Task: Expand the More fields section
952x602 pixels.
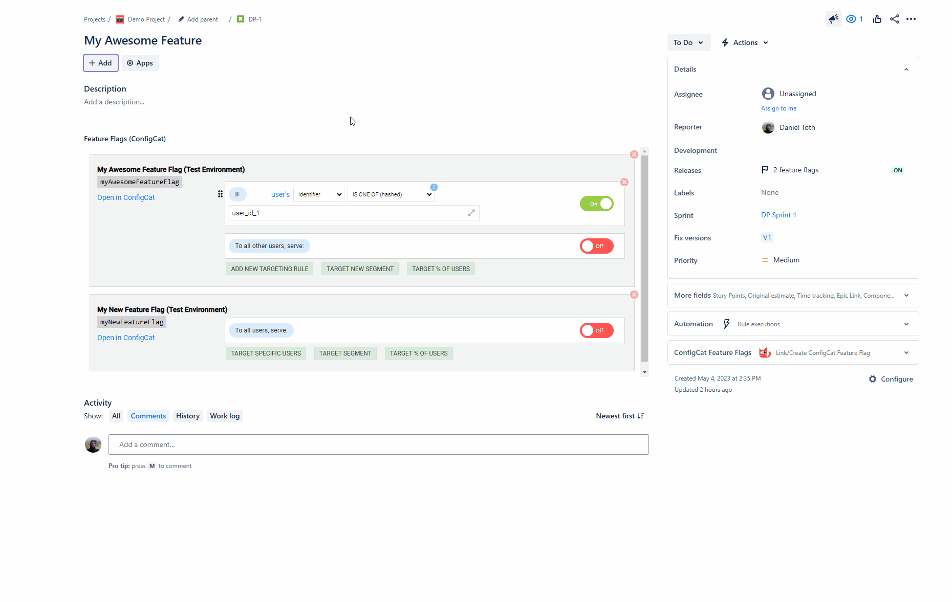Action: [x=906, y=295]
